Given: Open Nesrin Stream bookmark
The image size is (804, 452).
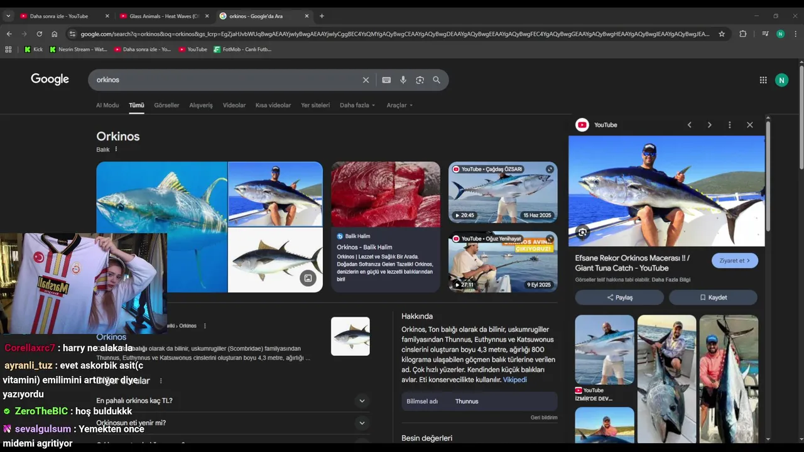Looking at the screenshot, I should (x=79, y=49).
